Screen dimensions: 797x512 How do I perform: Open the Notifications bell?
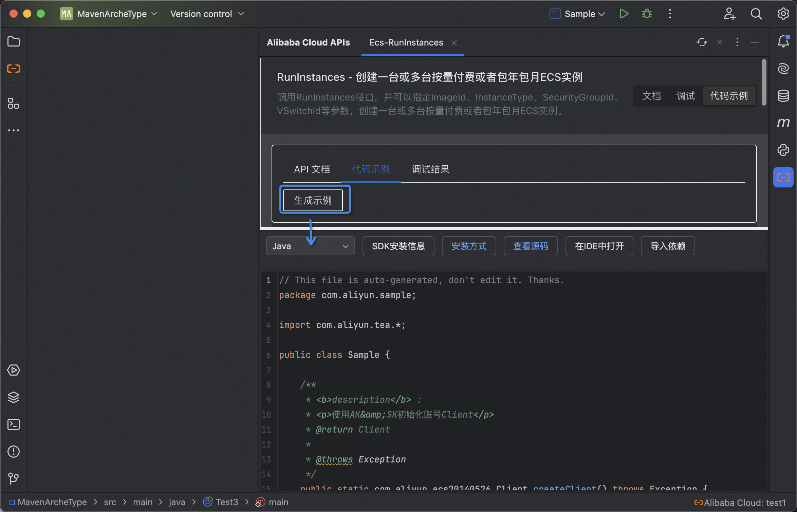click(x=783, y=41)
